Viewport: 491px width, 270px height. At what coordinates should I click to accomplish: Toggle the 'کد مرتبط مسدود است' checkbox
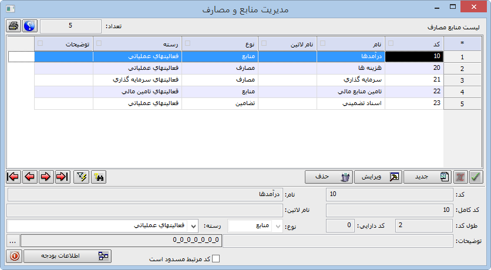pyautogui.click(x=216, y=258)
